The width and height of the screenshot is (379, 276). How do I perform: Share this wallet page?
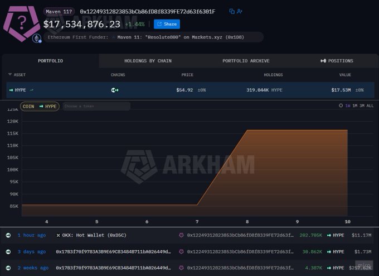(167, 24)
